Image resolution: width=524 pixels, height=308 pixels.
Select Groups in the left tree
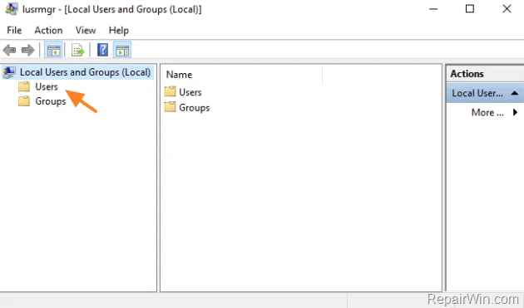tap(51, 101)
